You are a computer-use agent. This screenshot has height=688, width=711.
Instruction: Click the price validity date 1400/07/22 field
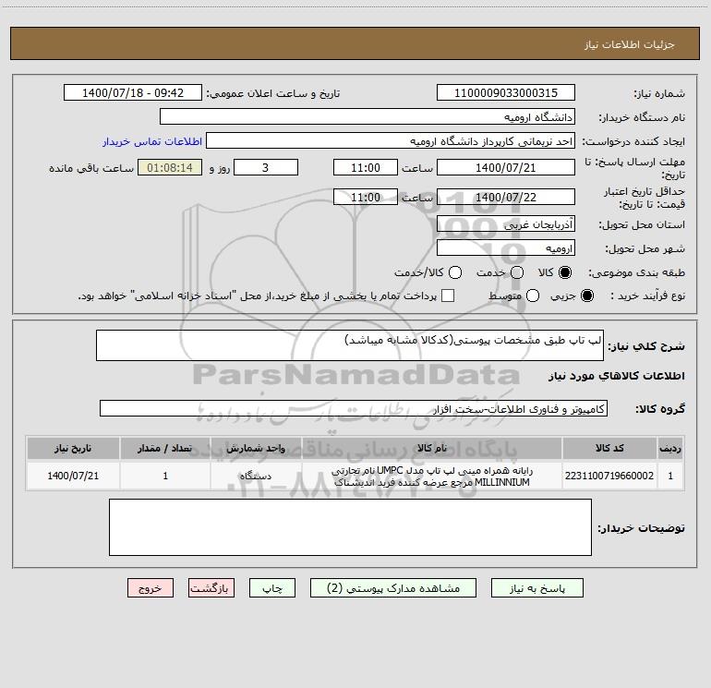[x=506, y=198]
